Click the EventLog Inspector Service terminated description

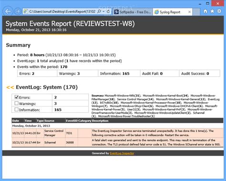pos(157,133)
